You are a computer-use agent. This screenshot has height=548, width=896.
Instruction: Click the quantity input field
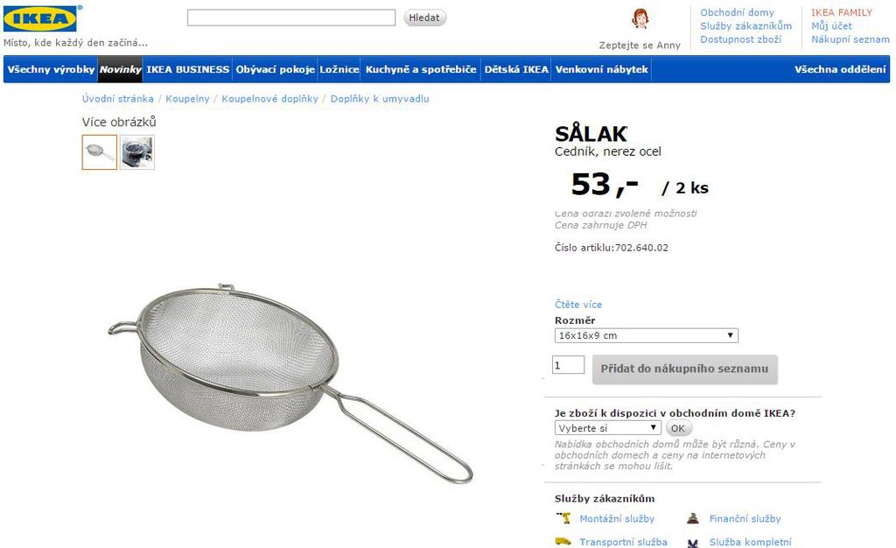(x=568, y=365)
